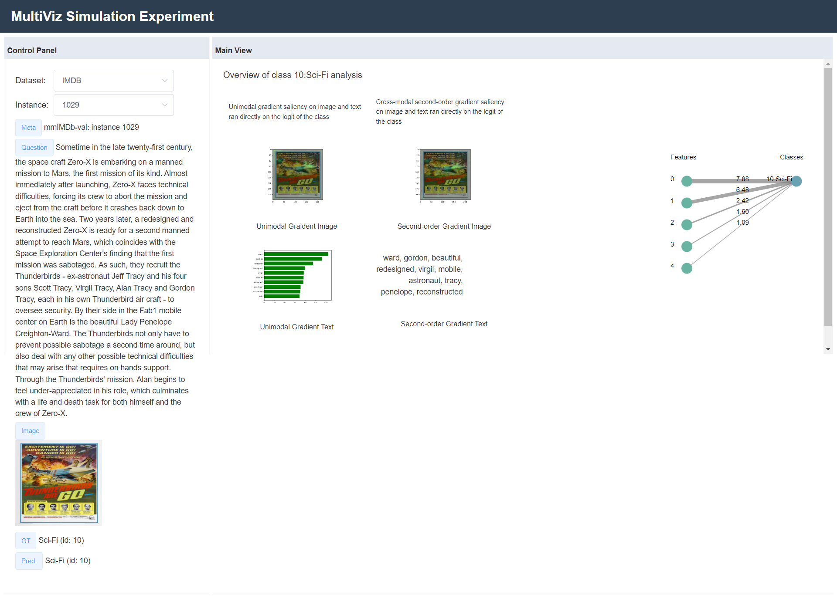Image resolution: width=837 pixels, height=602 pixels.
Task: Click feature node 1 in graph
Action: click(x=687, y=203)
